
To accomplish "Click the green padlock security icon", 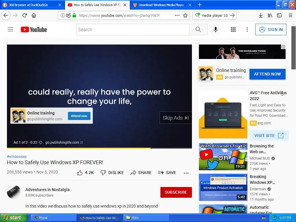I will tap(74, 16).
